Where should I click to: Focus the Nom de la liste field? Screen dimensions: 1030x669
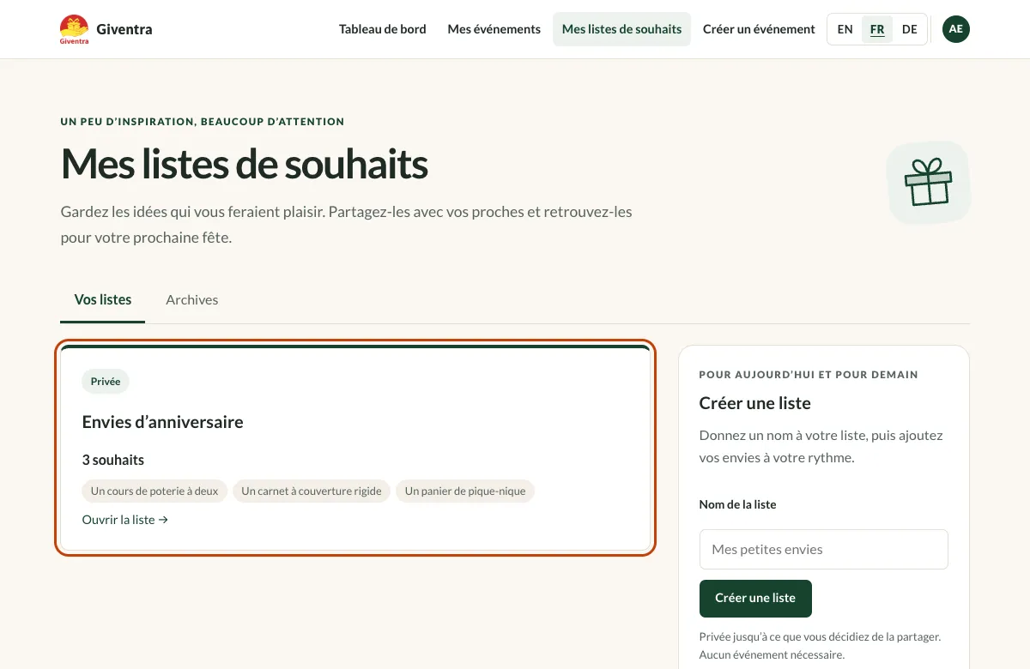824,550
